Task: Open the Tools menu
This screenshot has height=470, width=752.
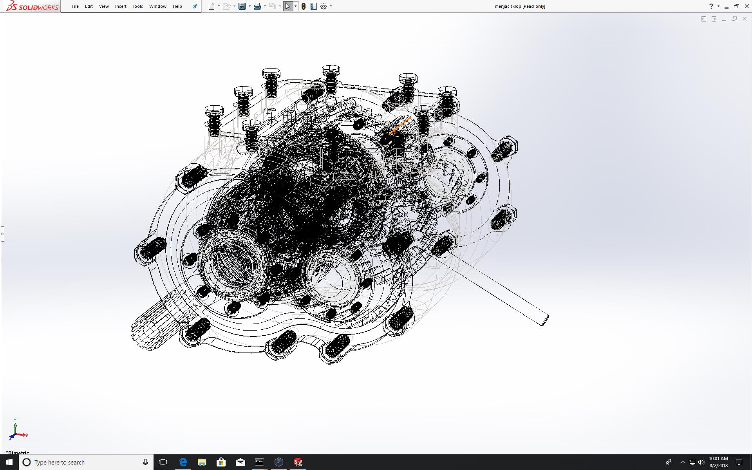Action: point(137,6)
